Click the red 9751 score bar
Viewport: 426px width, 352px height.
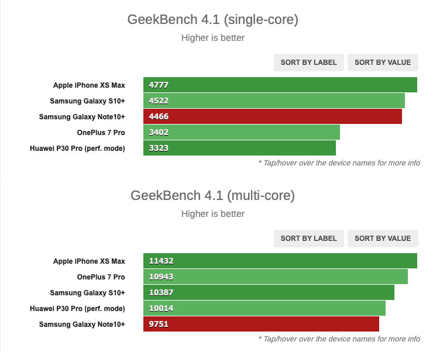[x=261, y=324]
